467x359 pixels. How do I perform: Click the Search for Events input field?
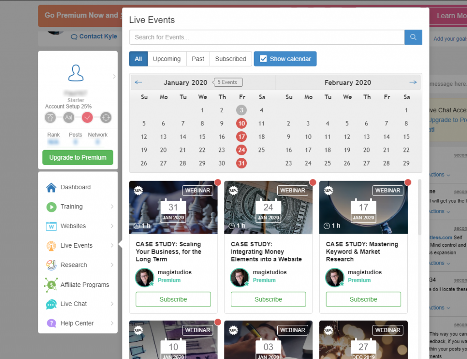pos(267,37)
